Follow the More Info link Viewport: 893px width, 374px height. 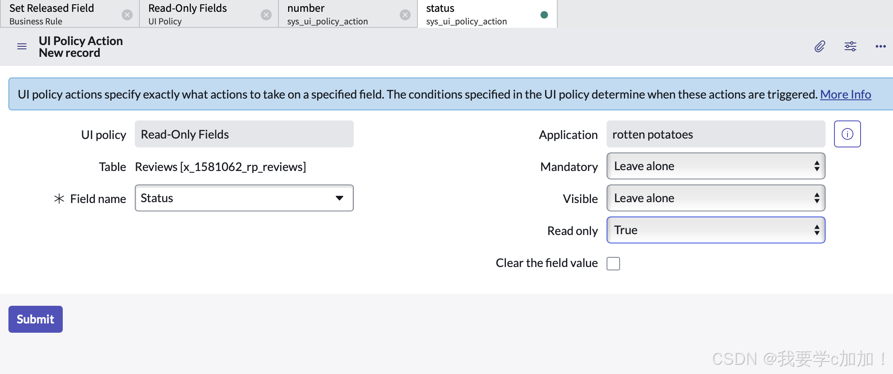845,94
